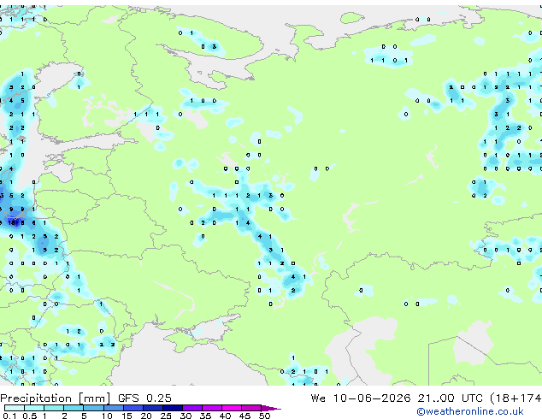The height and width of the screenshot is (419, 542).
Task: Click the 0.5–1 mm legend color box
Action: (x=34, y=408)
